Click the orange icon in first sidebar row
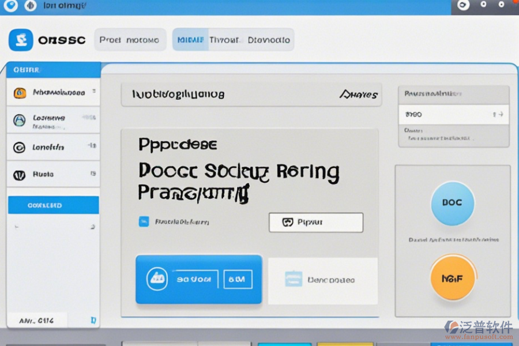This screenshot has height=346, width=519. click(20, 93)
